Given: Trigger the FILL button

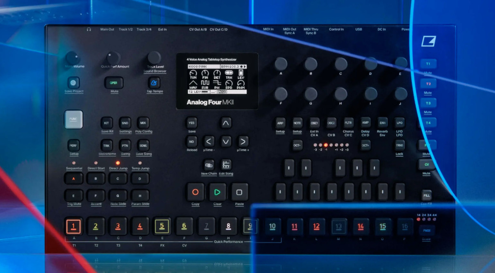Looking at the screenshot, I should point(426,196).
